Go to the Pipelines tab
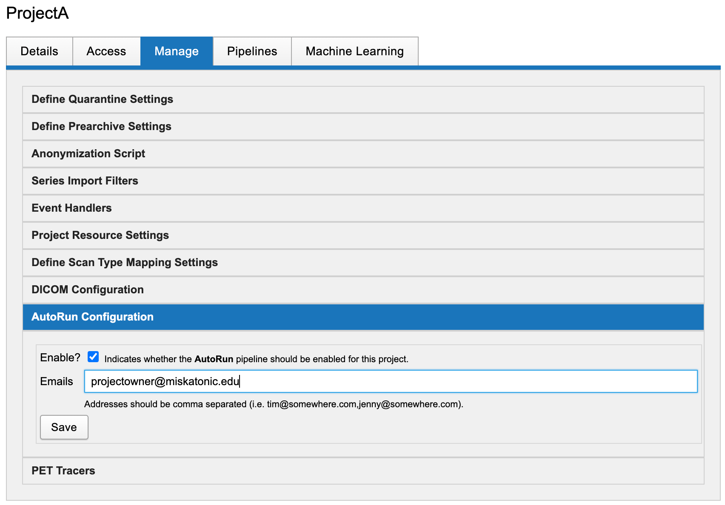This screenshot has height=505, width=725. [x=252, y=51]
